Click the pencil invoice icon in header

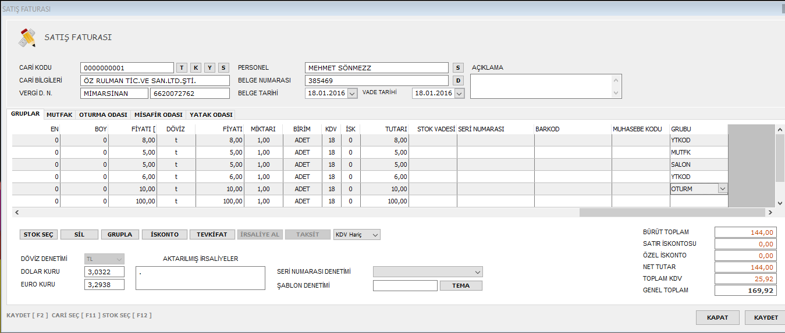pos(27,38)
